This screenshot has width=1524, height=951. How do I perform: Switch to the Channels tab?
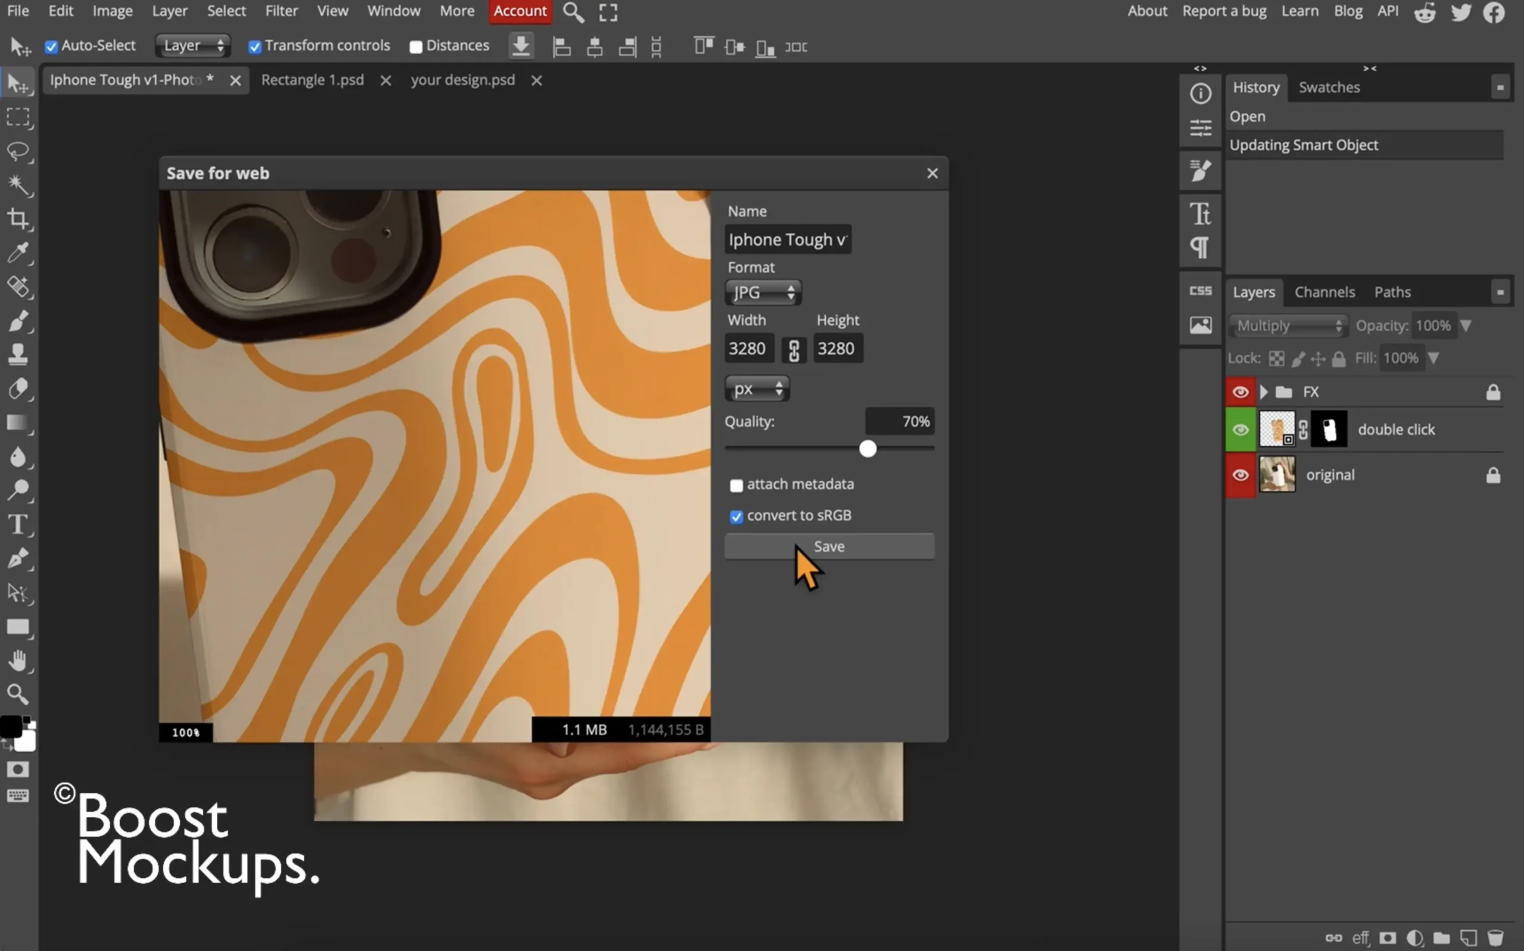click(x=1324, y=292)
